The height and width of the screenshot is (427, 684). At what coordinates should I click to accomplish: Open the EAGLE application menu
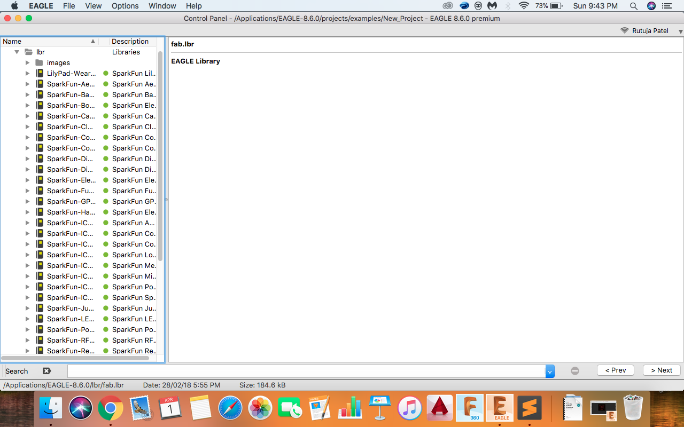coord(41,6)
